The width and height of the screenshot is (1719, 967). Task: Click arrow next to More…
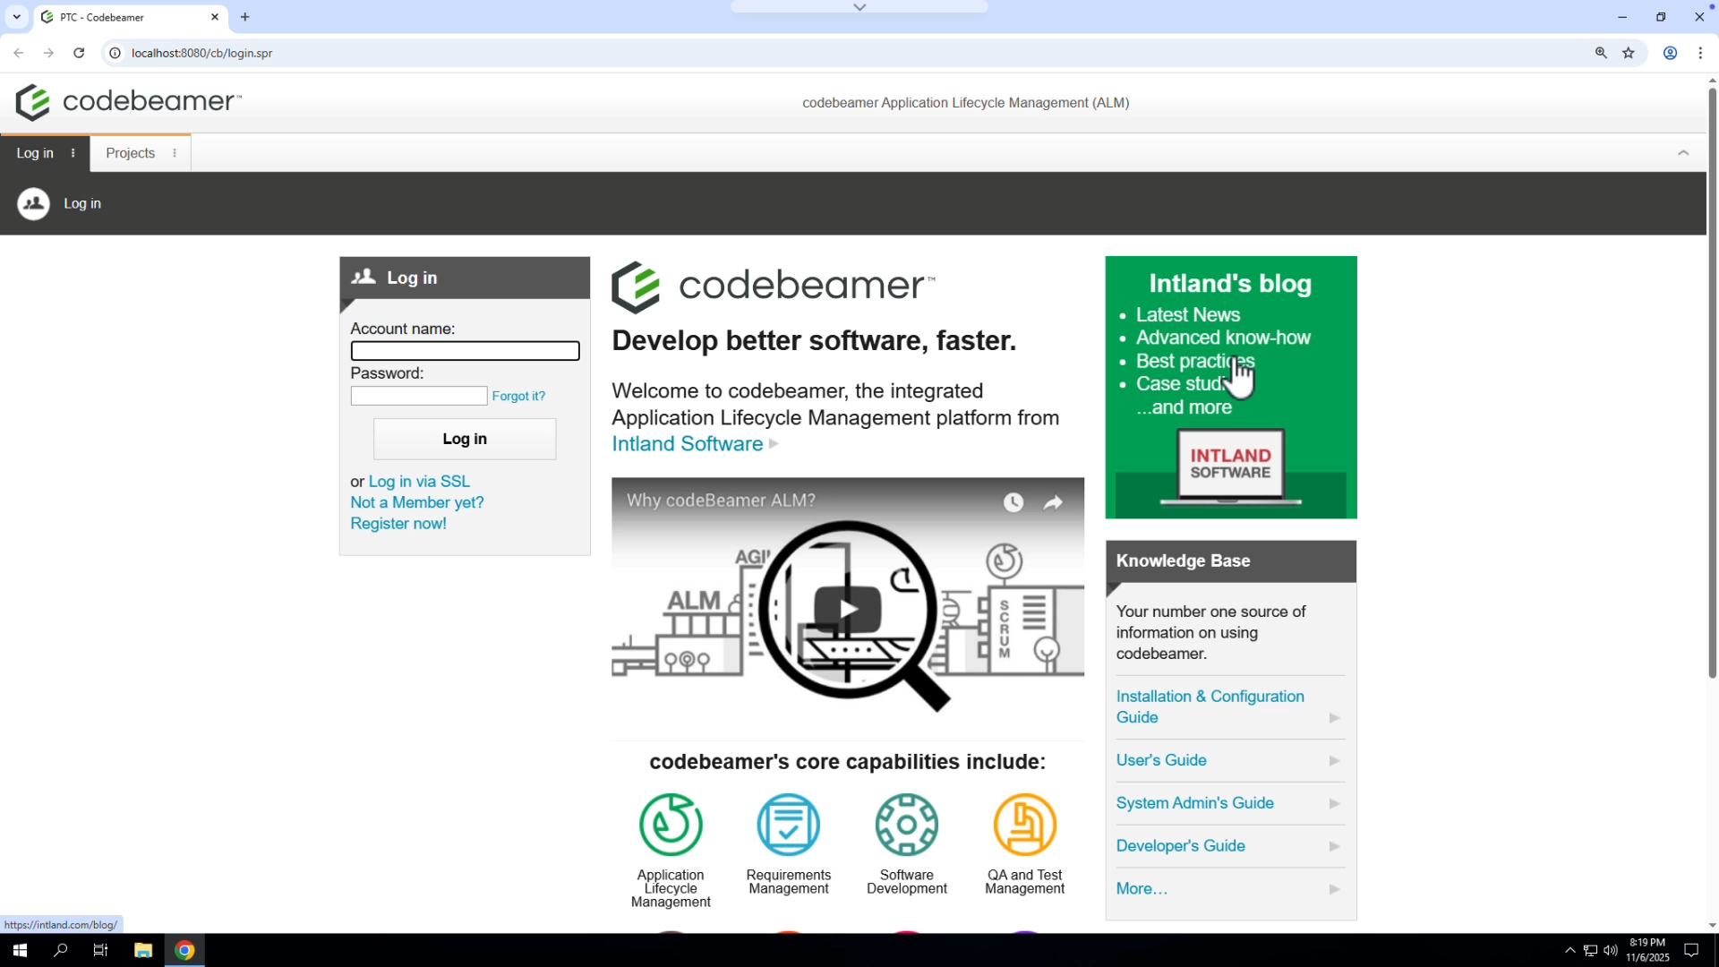point(1334,890)
